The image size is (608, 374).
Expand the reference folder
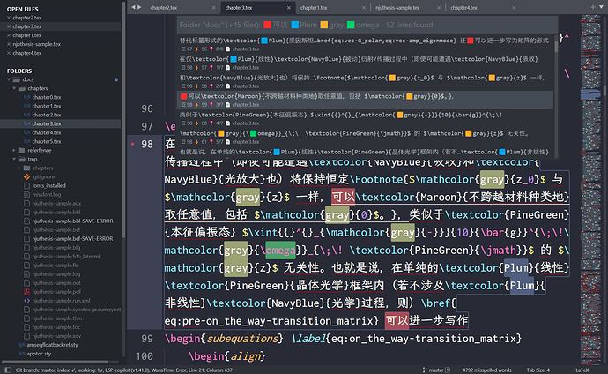[x=16, y=150]
